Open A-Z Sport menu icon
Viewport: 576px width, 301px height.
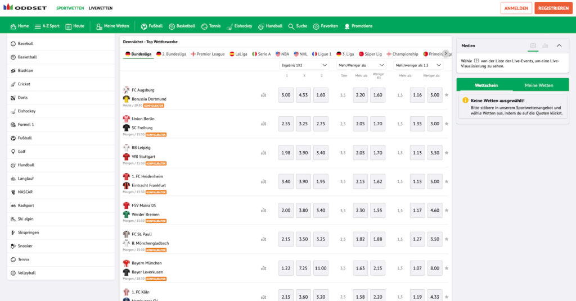click(x=38, y=26)
